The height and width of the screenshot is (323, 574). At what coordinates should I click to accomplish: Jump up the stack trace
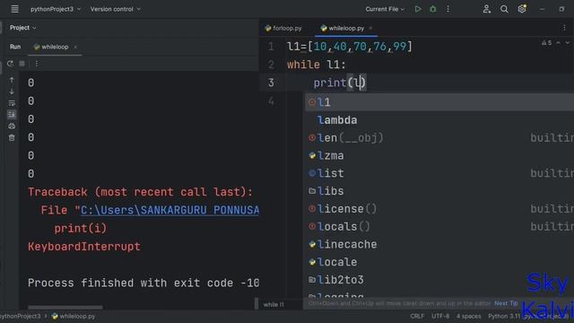(12, 80)
